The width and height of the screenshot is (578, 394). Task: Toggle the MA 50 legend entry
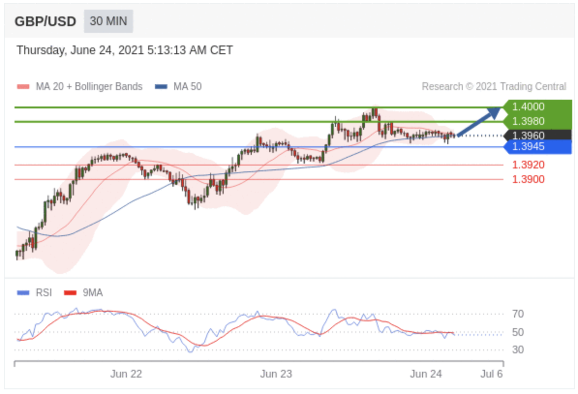[x=178, y=87]
